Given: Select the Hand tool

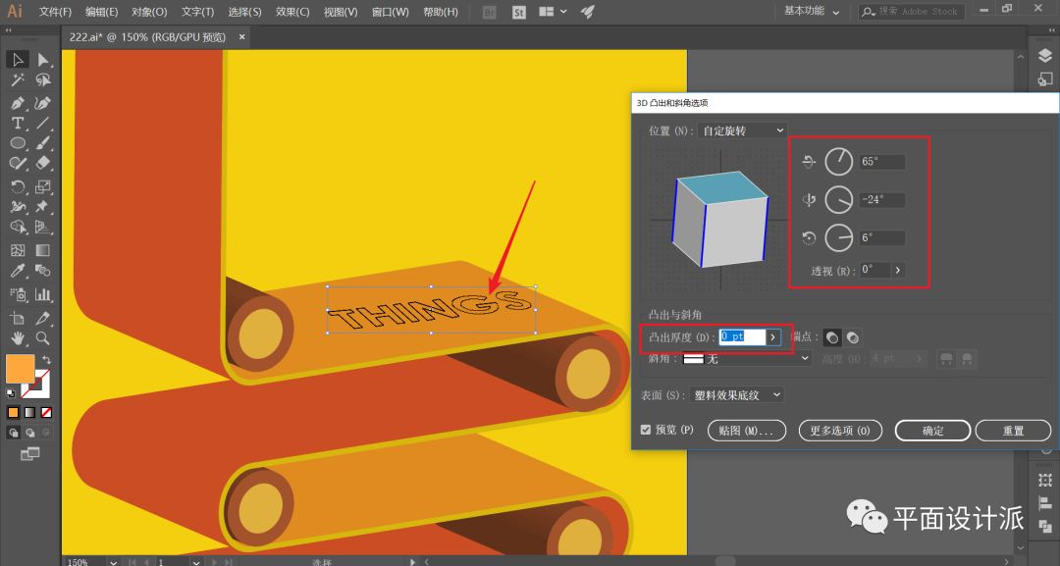Looking at the screenshot, I should pyautogui.click(x=18, y=338).
